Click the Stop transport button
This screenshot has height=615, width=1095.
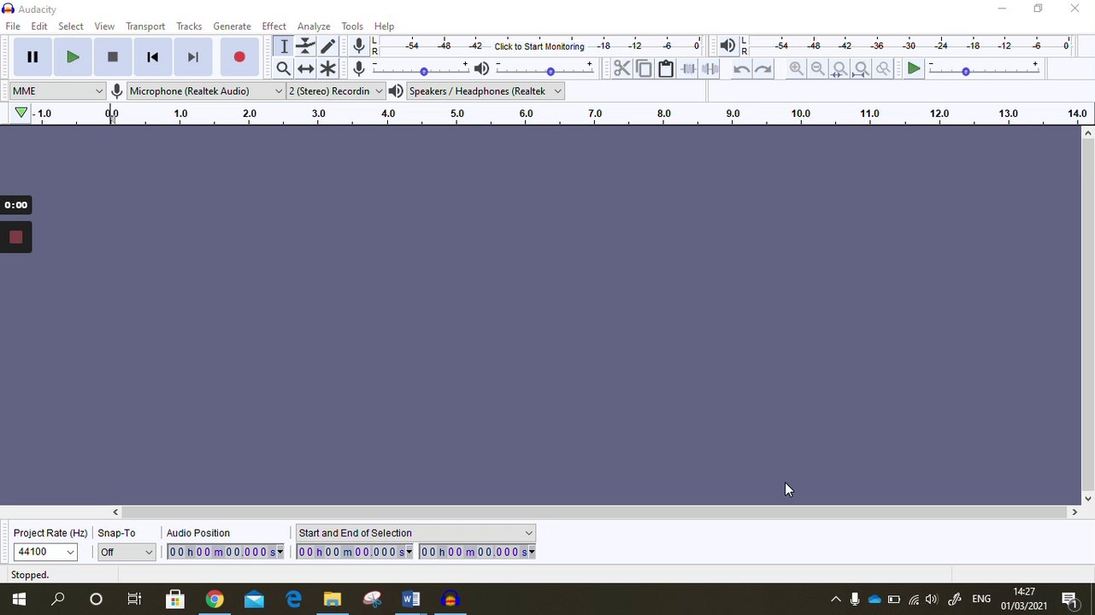(113, 57)
